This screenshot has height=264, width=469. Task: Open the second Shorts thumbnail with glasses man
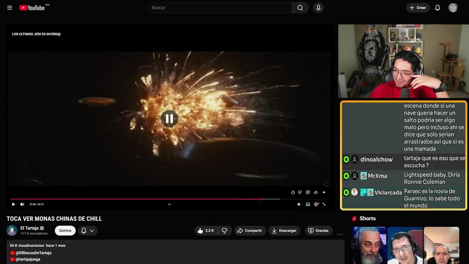pyautogui.click(x=405, y=245)
